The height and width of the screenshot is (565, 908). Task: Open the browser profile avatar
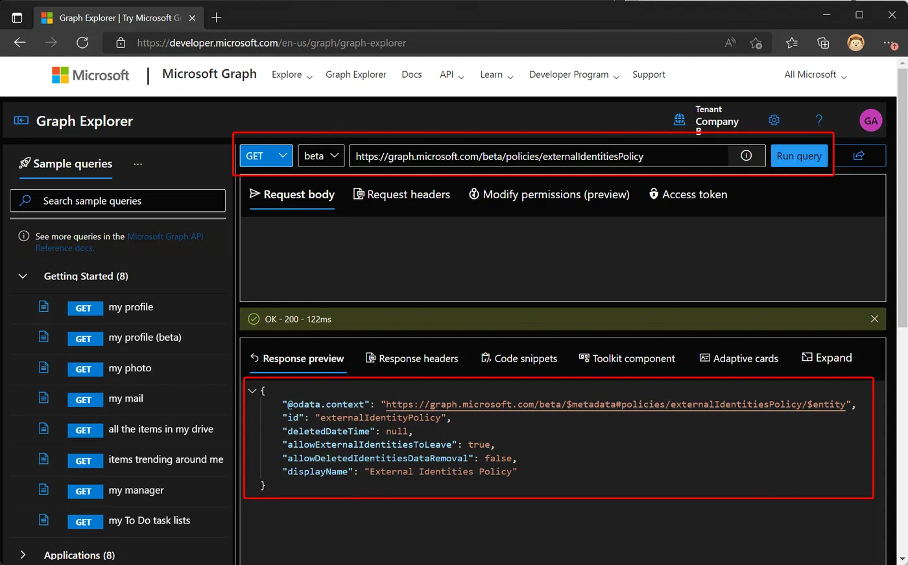pyautogui.click(x=856, y=43)
